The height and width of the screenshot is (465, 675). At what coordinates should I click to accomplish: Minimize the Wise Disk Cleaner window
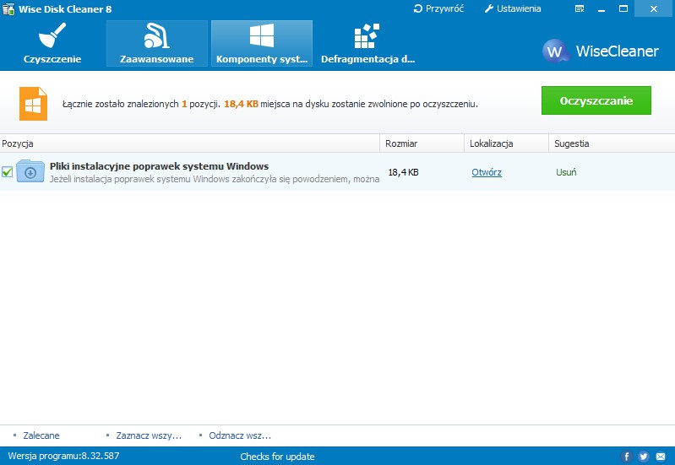602,8
